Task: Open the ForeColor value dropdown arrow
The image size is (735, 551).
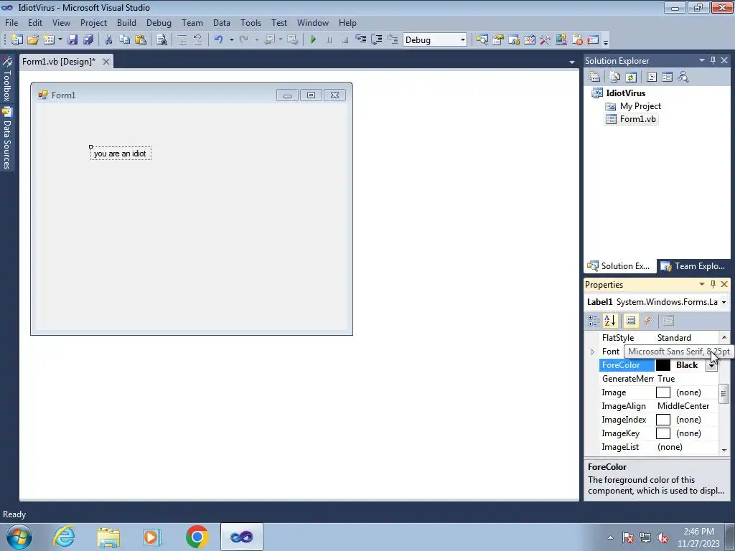Action: pyautogui.click(x=711, y=365)
